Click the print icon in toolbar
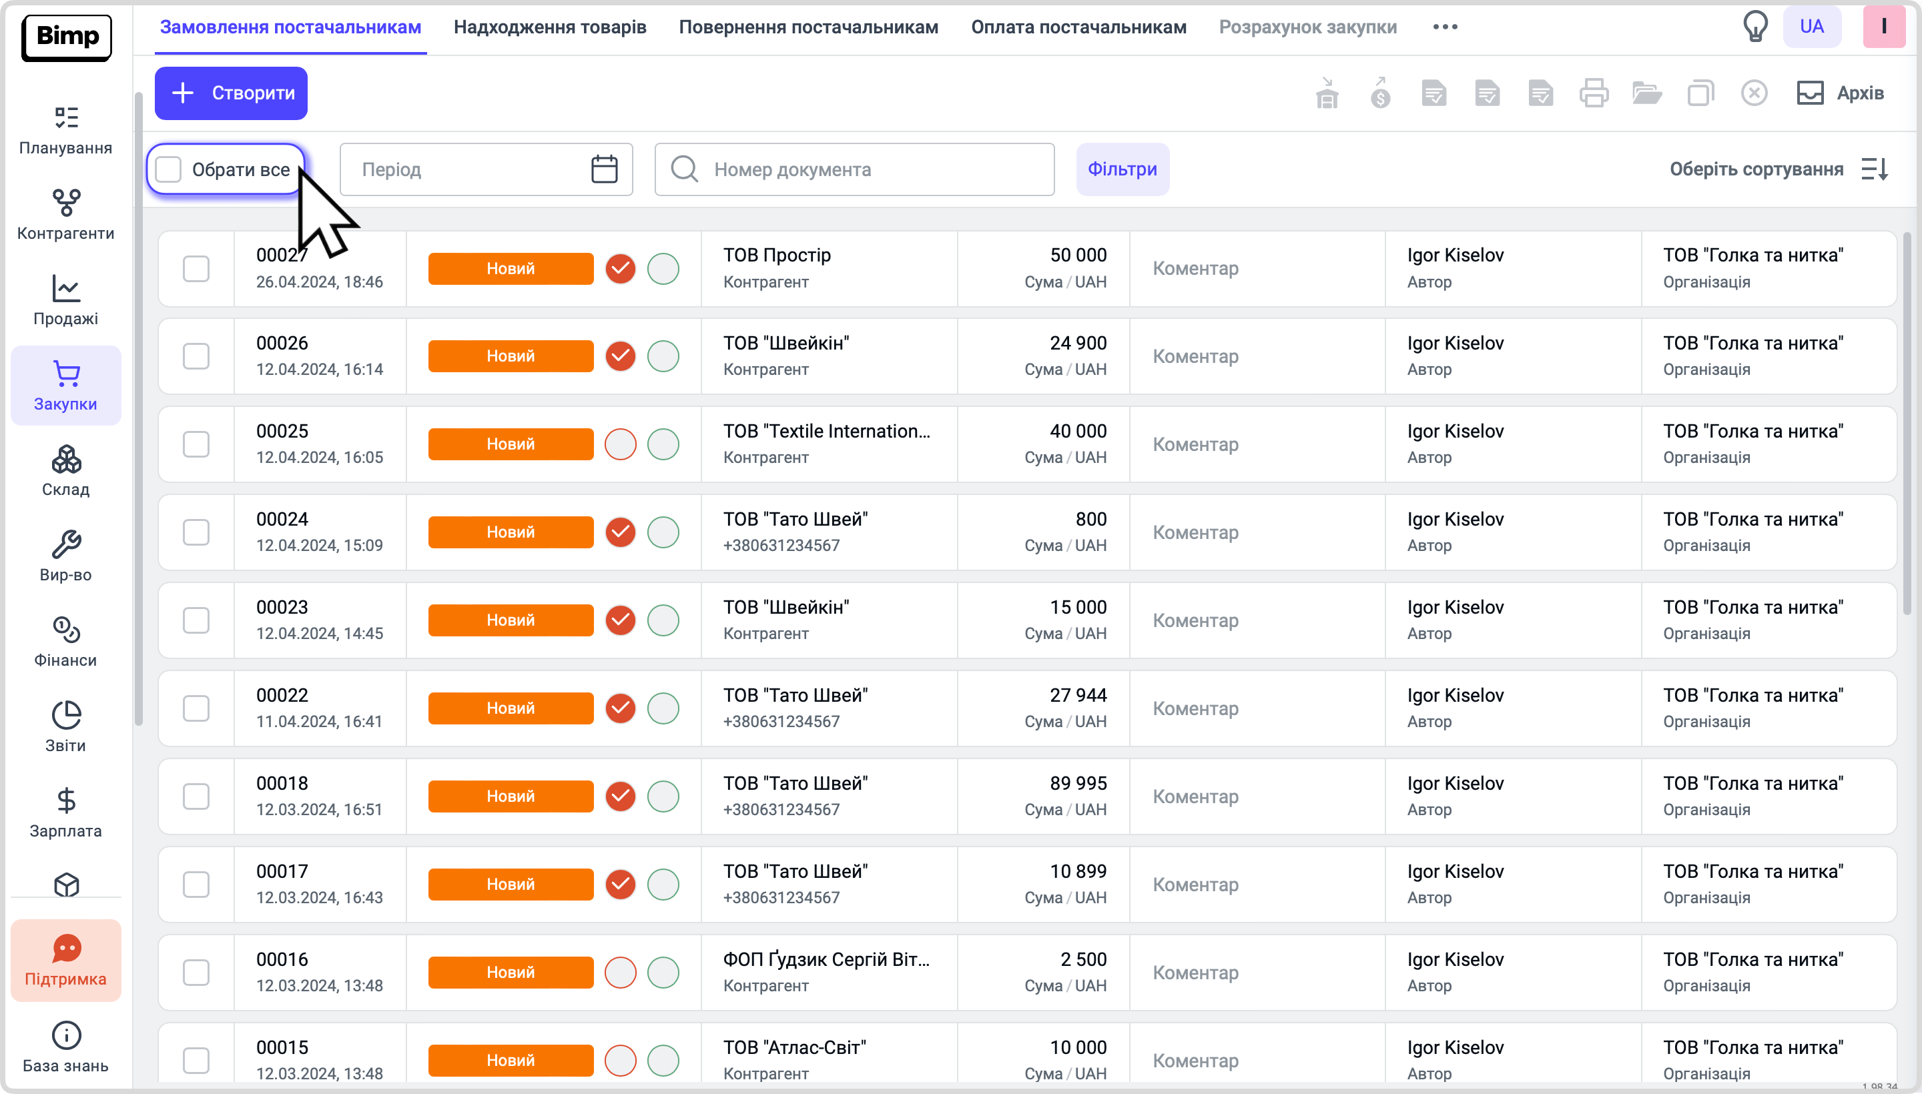The image size is (1922, 1094). pyautogui.click(x=1594, y=93)
